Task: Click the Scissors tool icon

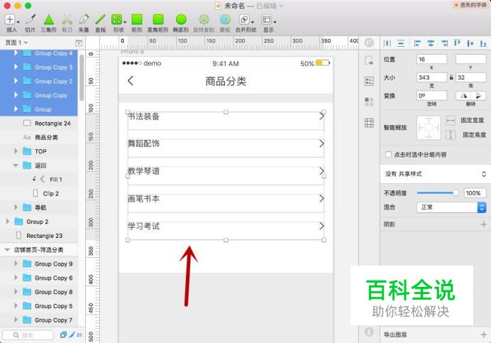Action: [x=67, y=19]
